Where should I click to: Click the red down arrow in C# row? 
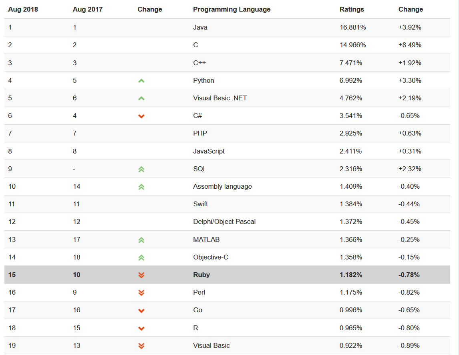tap(141, 116)
